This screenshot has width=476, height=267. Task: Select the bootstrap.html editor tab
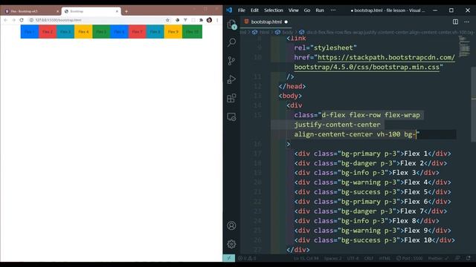(266, 22)
